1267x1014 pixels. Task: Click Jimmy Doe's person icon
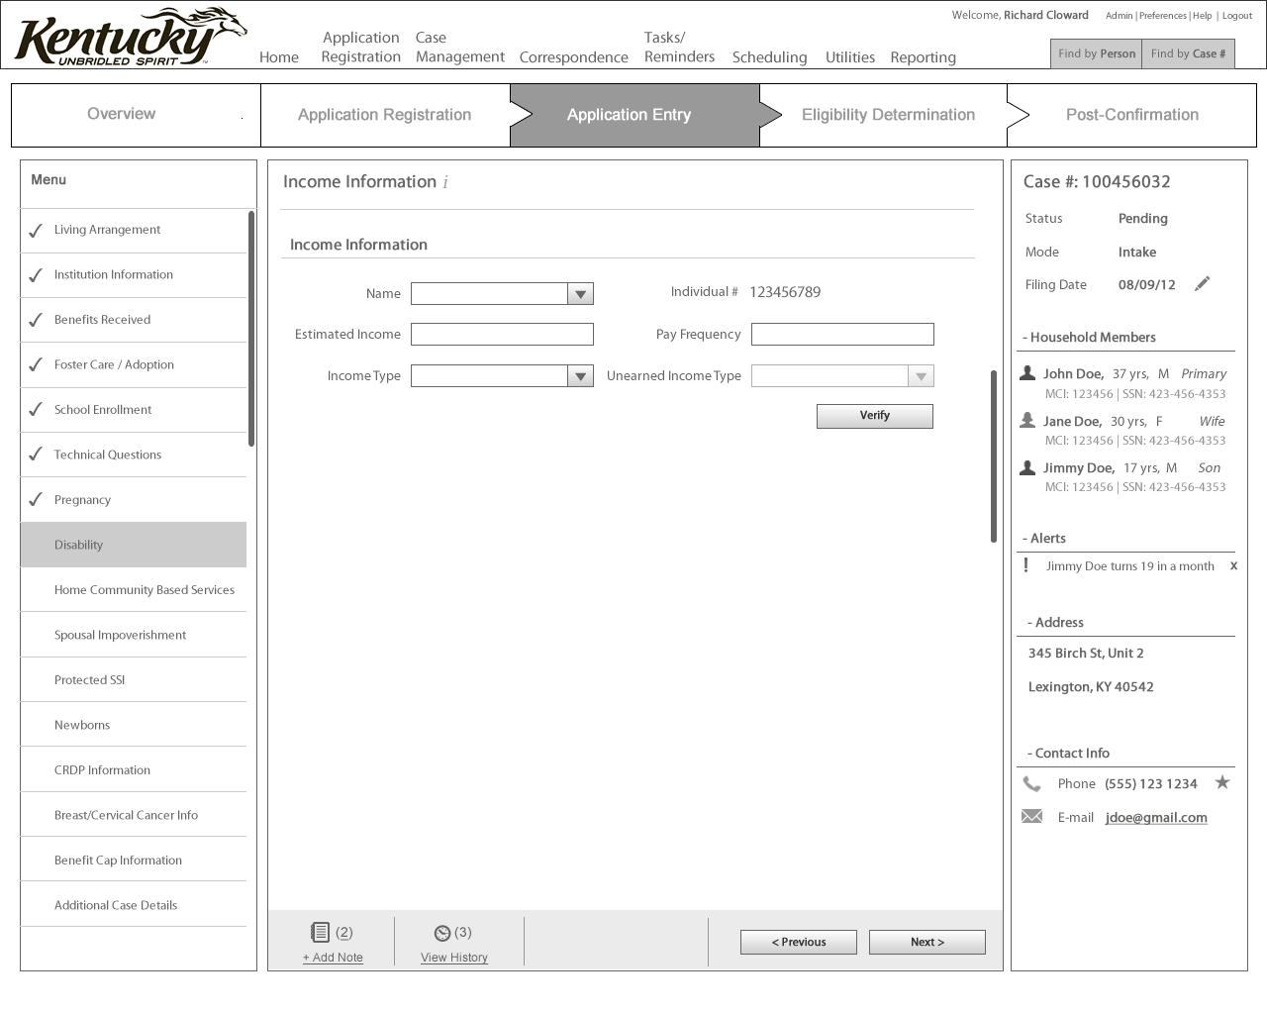(1027, 467)
